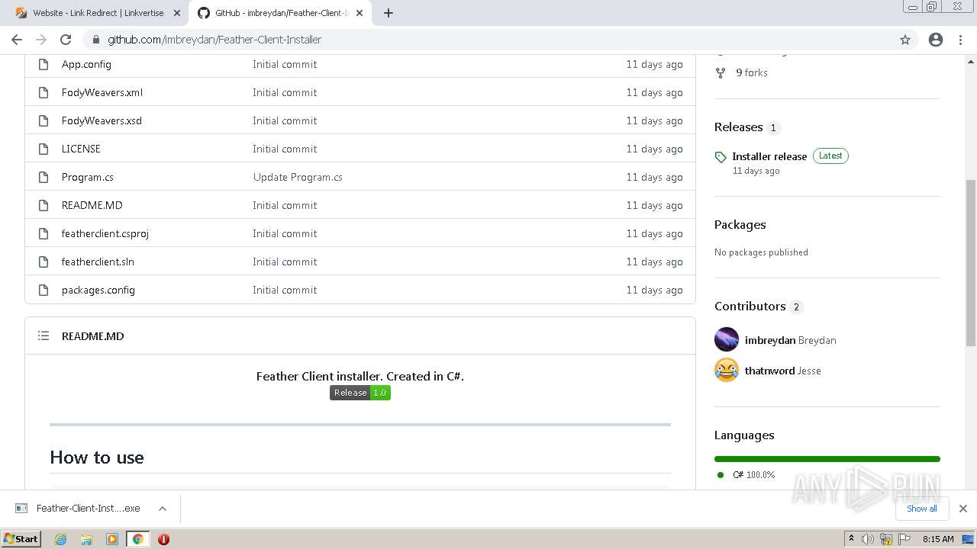Click the Release 1.0 badge
This screenshot has height=549, width=977.
tap(360, 393)
